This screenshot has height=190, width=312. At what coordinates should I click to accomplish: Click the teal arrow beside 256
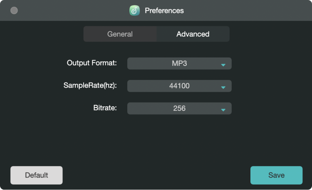coord(223,110)
